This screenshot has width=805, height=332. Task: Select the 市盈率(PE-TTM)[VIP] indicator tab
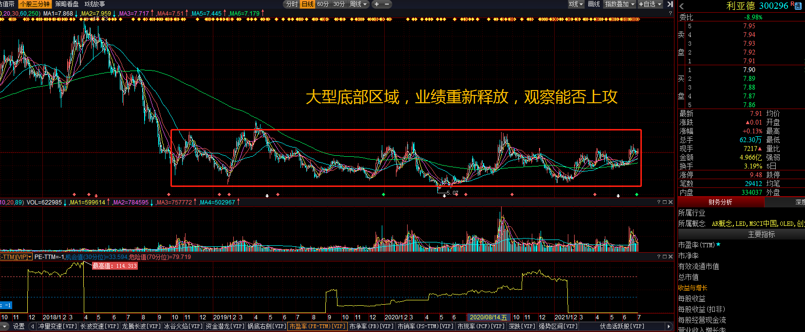click(x=317, y=326)
